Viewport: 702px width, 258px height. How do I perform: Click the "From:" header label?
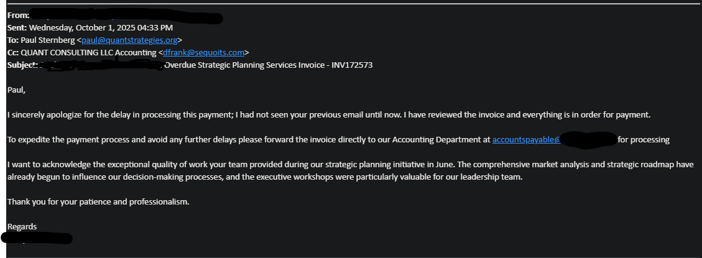point(18,15)
